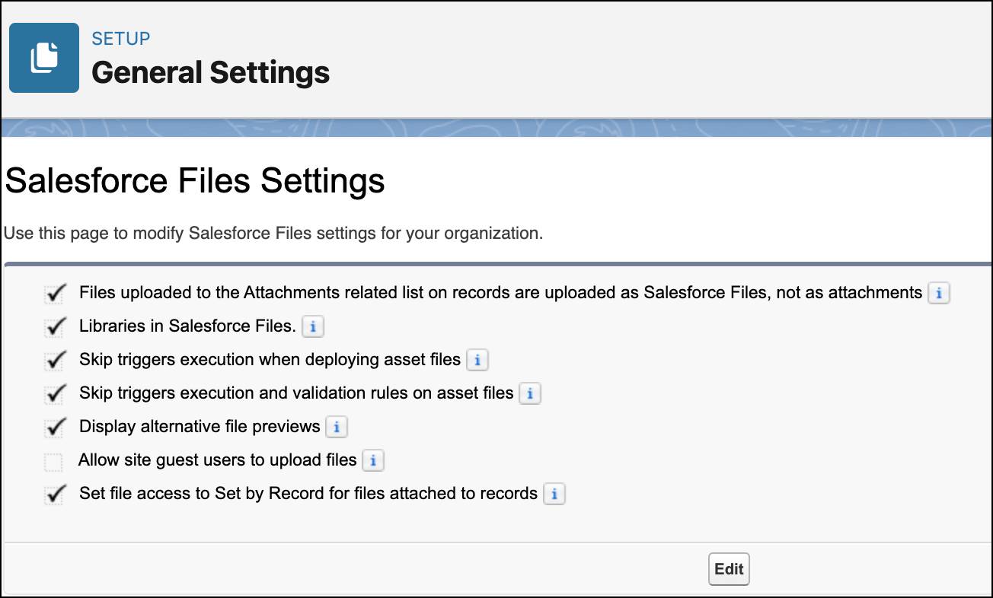
Task: Open info icon for Allow site guest users upload
Action: [x=372, y=460]
